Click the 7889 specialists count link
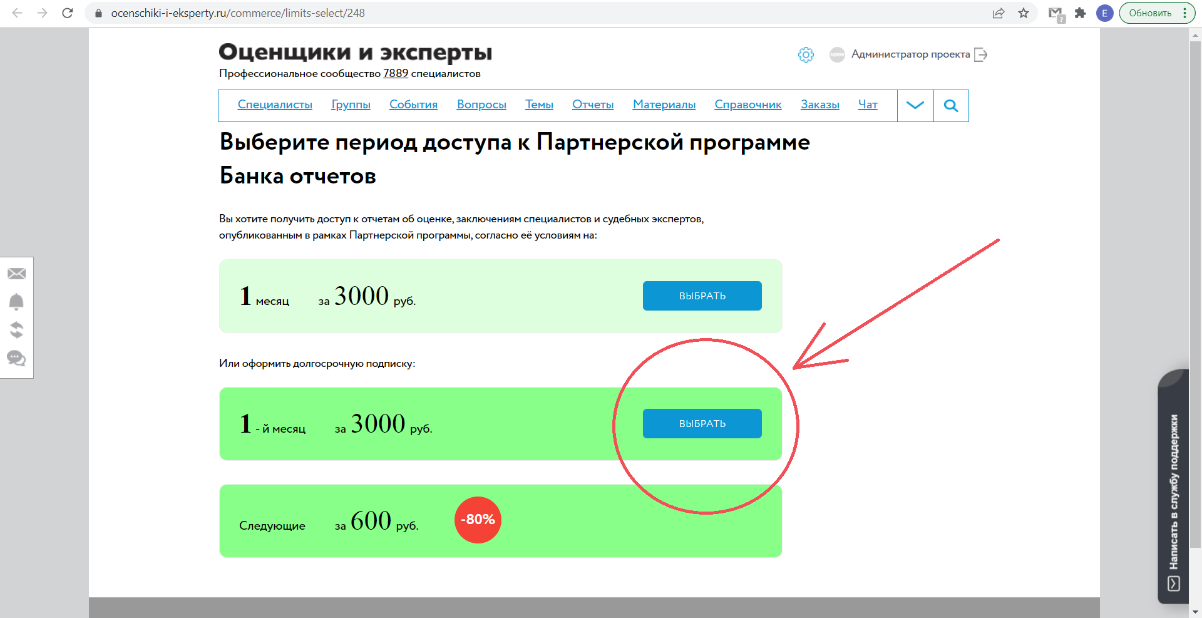The height and width of the screenshot is (618, 1202). click(396, 74)
